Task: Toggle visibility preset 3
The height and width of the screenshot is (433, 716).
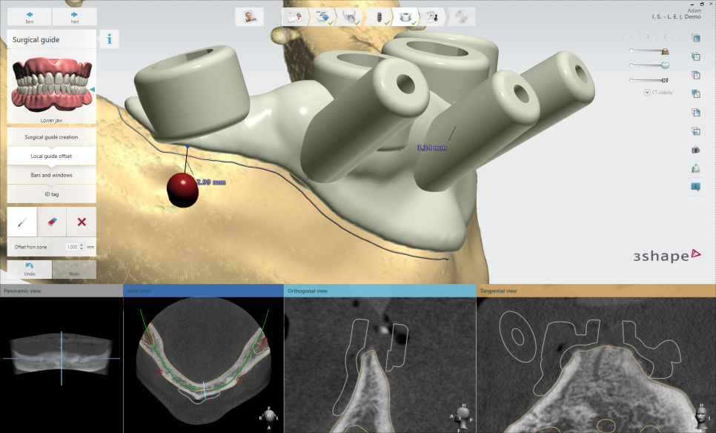Action: (x=665, y=36)
